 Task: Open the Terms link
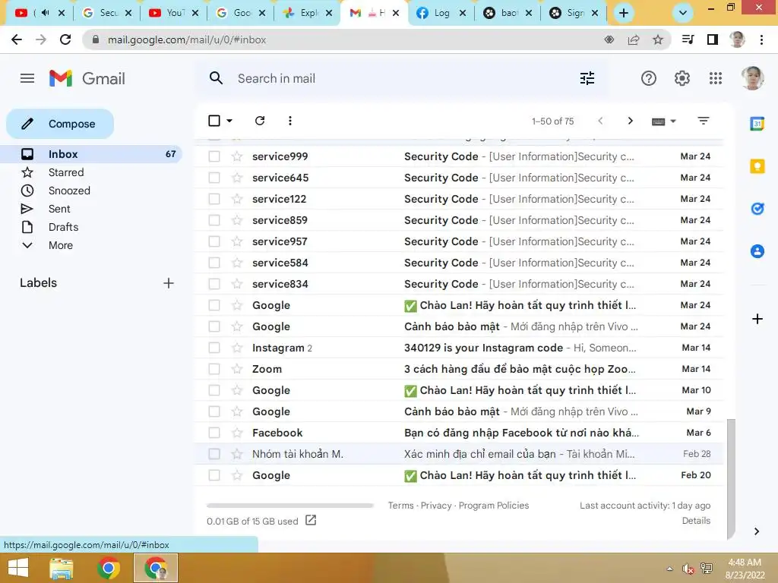click(400, 505)
